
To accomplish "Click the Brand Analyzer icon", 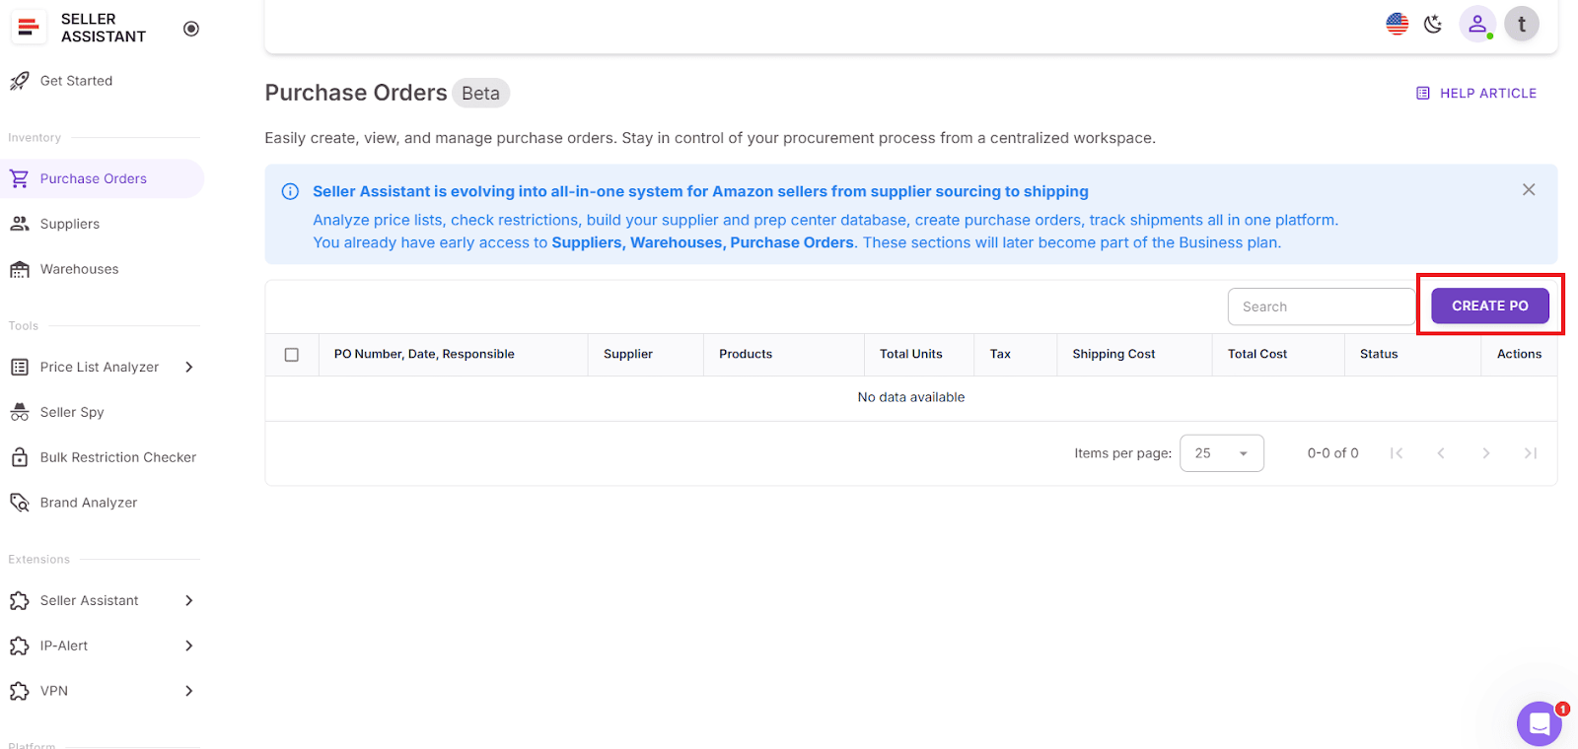I will [20, 503].
